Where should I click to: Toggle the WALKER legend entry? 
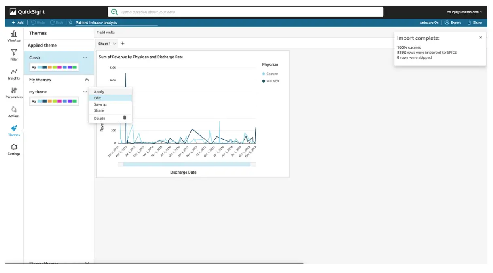pos(272,81)
